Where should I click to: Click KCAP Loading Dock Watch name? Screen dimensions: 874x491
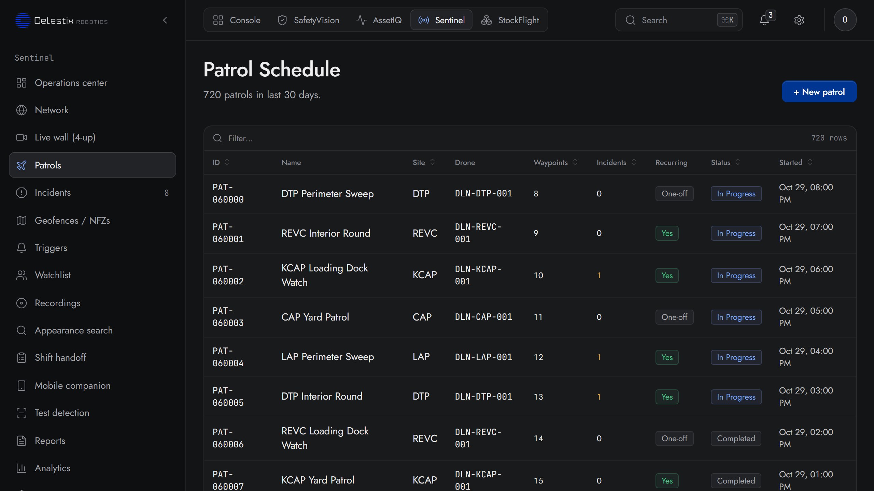point(325,275)
